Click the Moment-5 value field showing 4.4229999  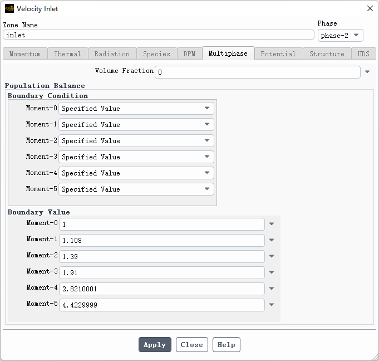tap(162, 305)
